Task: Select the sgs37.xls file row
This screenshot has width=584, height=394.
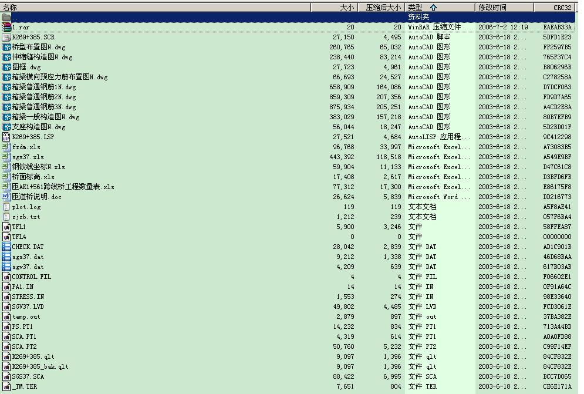Action: [x=28, y=157]
